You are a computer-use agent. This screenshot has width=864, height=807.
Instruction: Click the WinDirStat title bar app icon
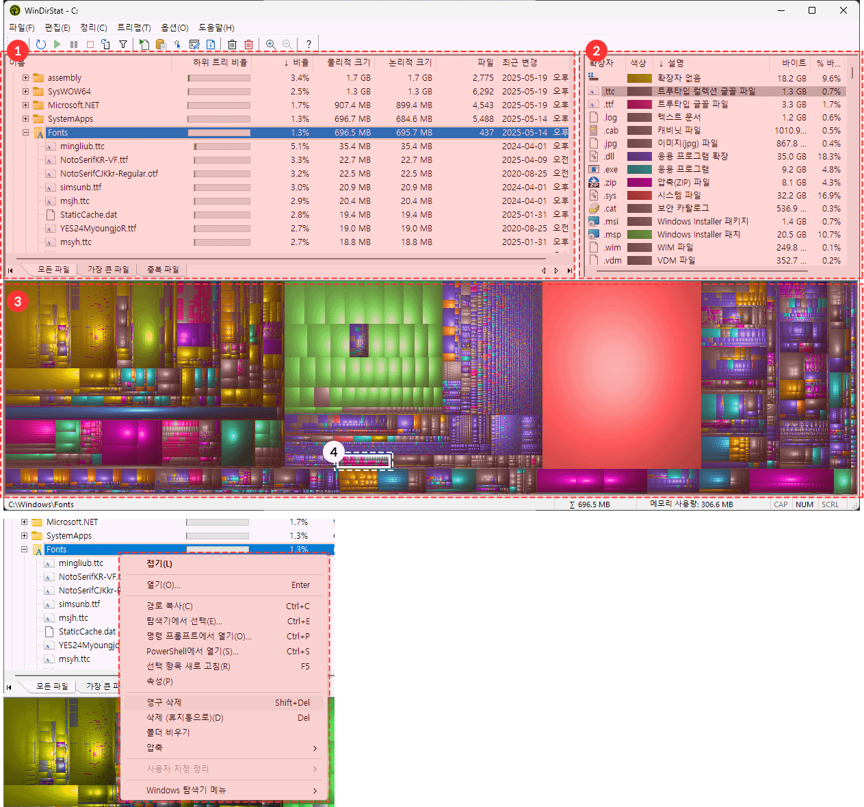pyautogui.click(x=15, y=10)
